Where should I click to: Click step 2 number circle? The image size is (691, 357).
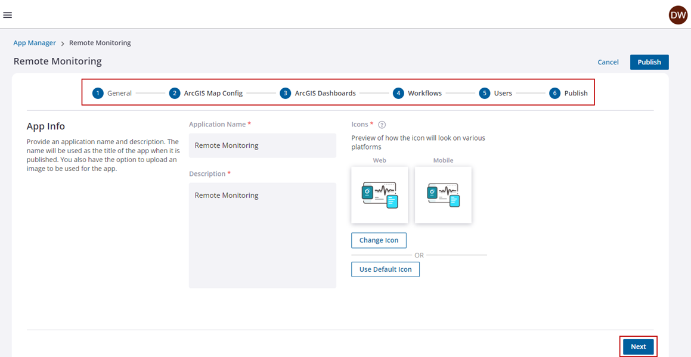[174, 93]
